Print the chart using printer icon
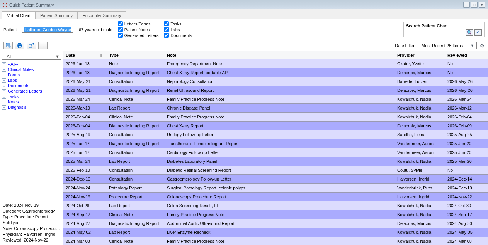The height and width of the screenshot is (245, 488). [20, 46]
